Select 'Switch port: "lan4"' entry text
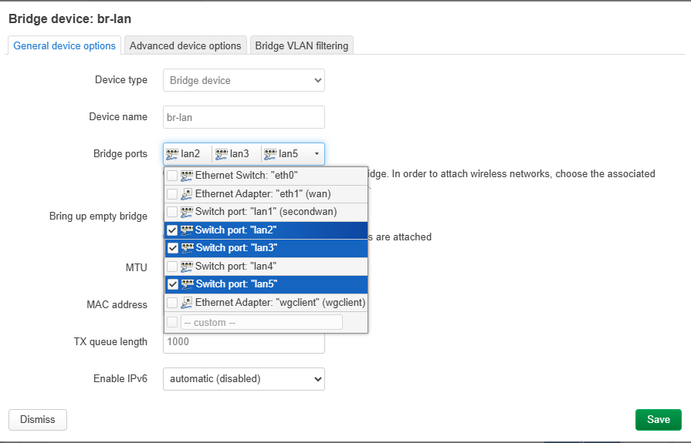The height and width of the screenshot is (443, 691). [x=235, y=267]
